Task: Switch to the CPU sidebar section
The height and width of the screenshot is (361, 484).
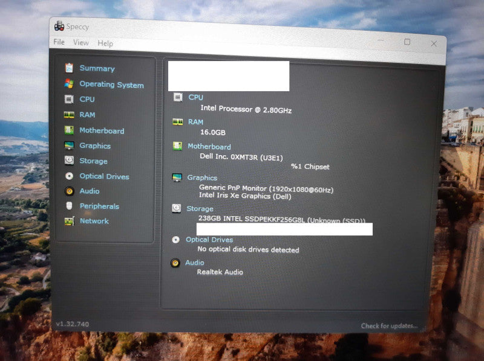Action: [87, 99]
